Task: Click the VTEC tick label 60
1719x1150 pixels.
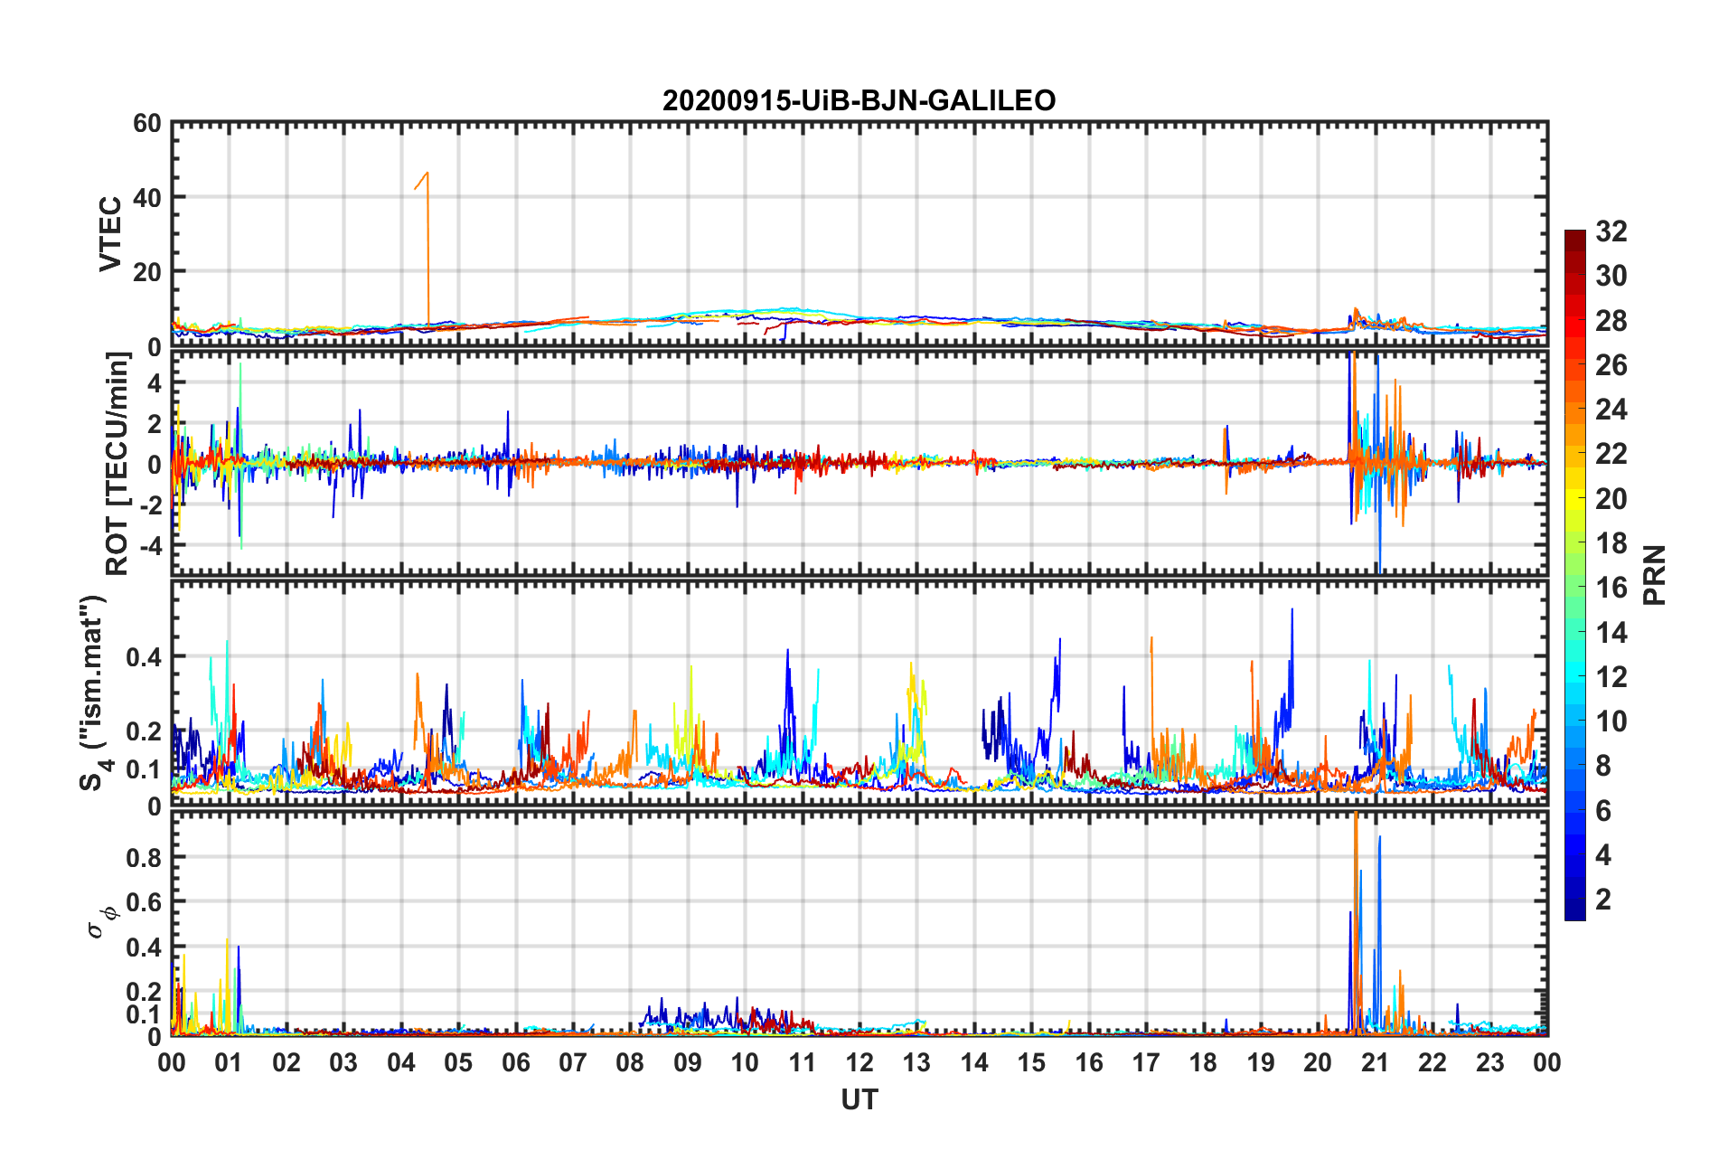Action: pyautogui.click(x=147, y=124)
